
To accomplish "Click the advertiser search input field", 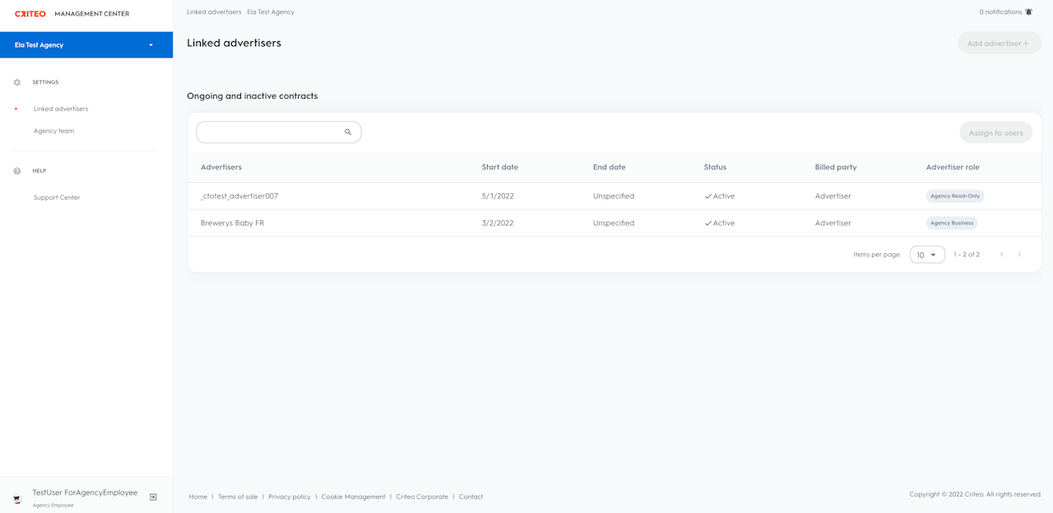I will pyautogui.click(x=270, y=132).
